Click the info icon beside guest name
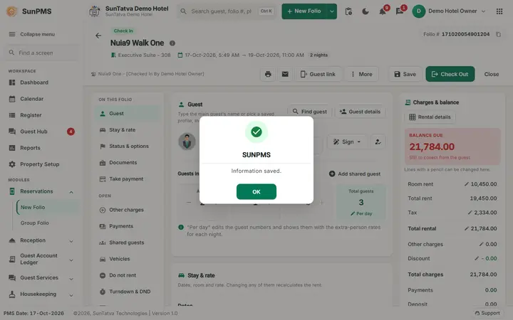The image size is (513, 320). pyautogui.click(x=172, y=43)
